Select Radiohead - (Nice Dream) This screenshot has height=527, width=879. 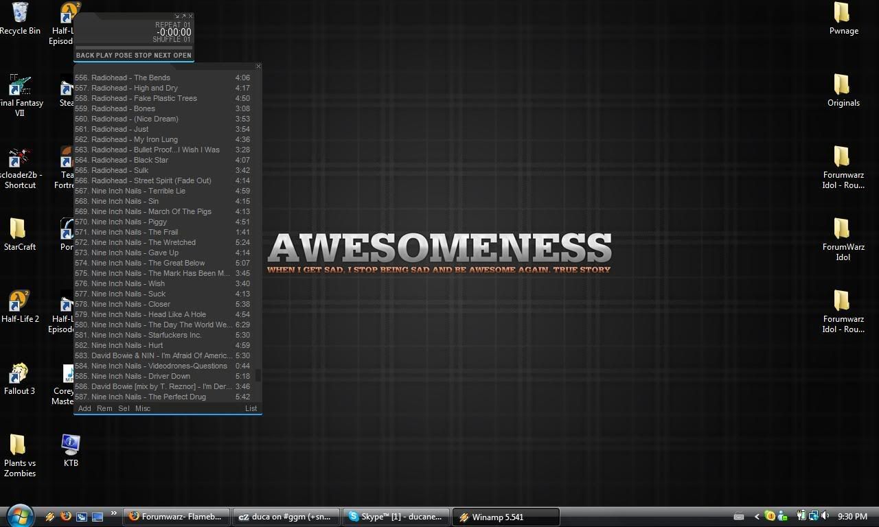click(x=163, y=119)
